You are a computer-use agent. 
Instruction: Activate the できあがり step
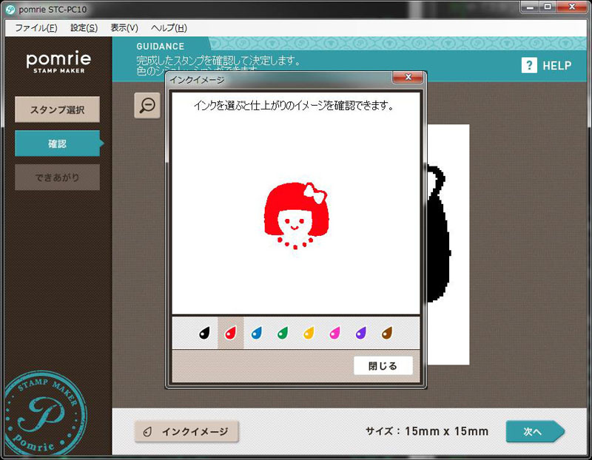tap(58, 177)
